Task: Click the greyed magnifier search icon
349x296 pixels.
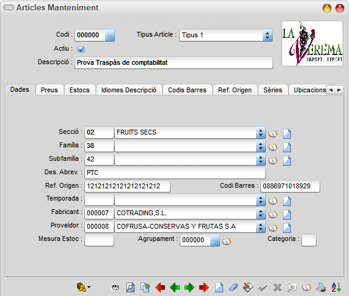Action: [x=292, y=287]
